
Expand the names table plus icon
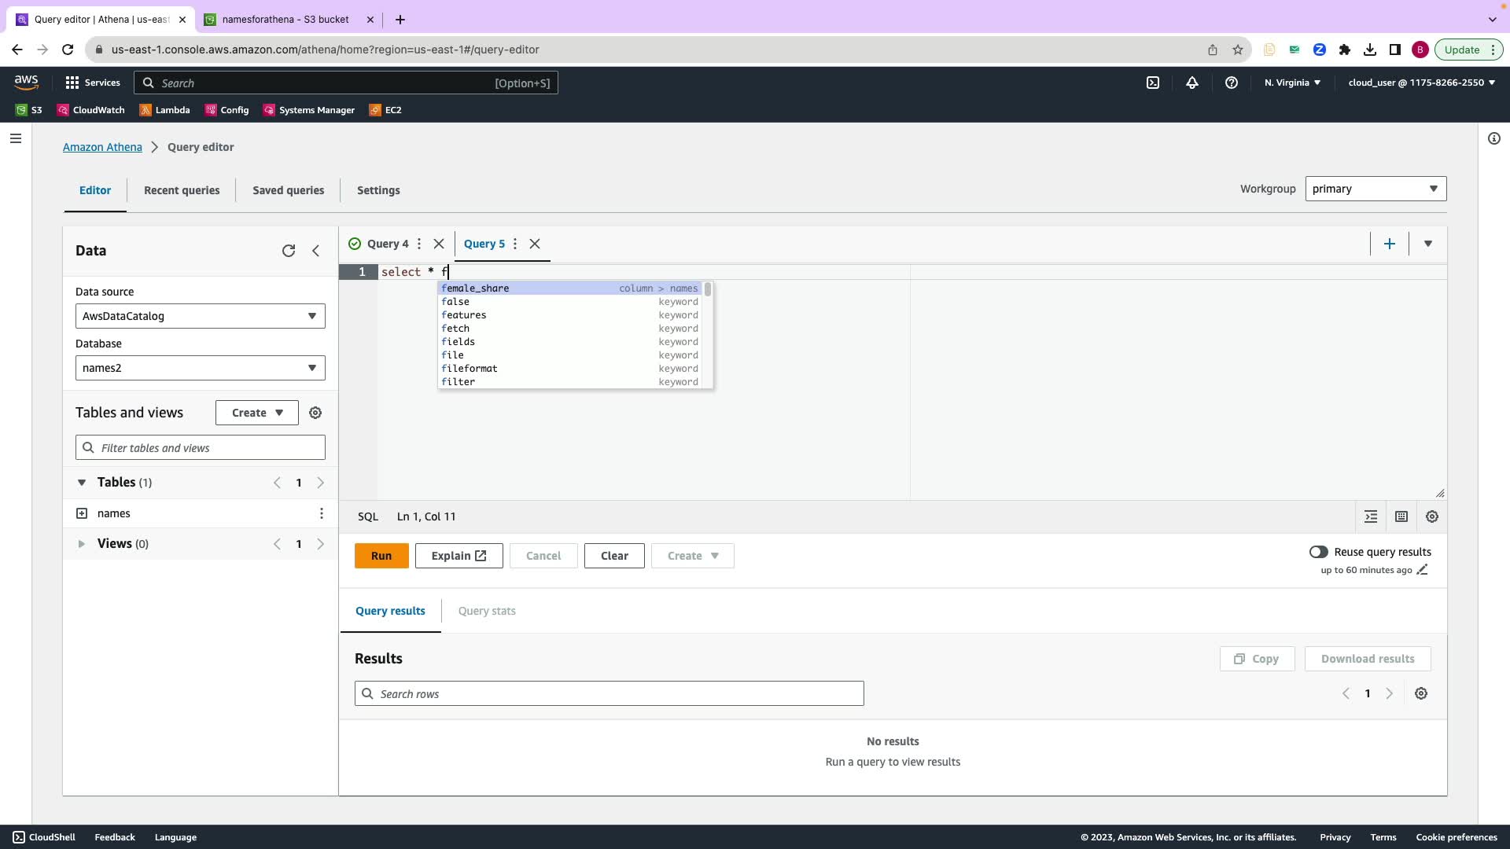(x=82, y=513)
